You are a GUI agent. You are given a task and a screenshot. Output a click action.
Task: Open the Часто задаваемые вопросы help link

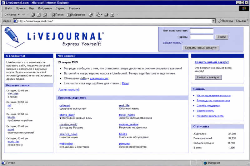(x=213, y=95)
